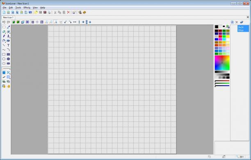Switch to the New Icon 1 tab

8,17
